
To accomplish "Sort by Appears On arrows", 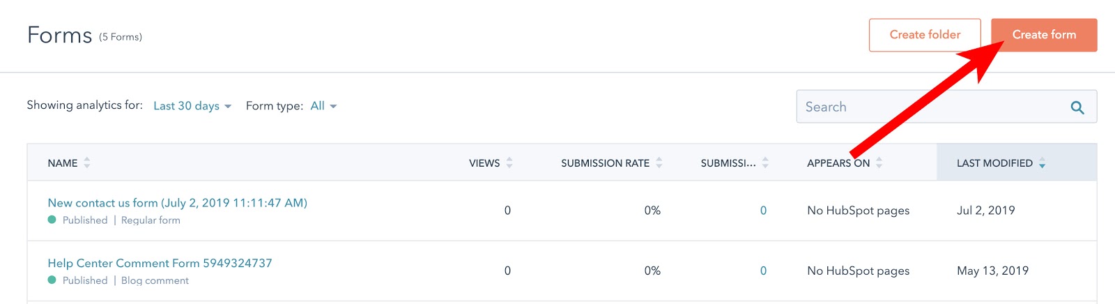I will (x=879, y=163).
